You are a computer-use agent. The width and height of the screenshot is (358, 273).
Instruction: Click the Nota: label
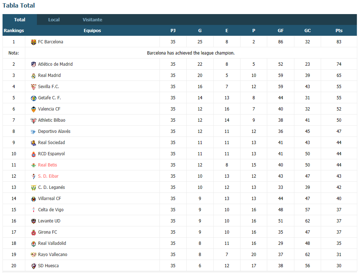[14, 53]
